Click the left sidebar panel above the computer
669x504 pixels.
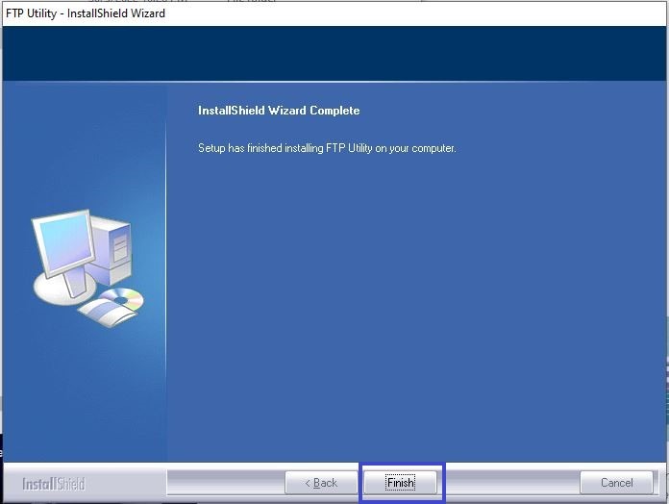[84, 144]
